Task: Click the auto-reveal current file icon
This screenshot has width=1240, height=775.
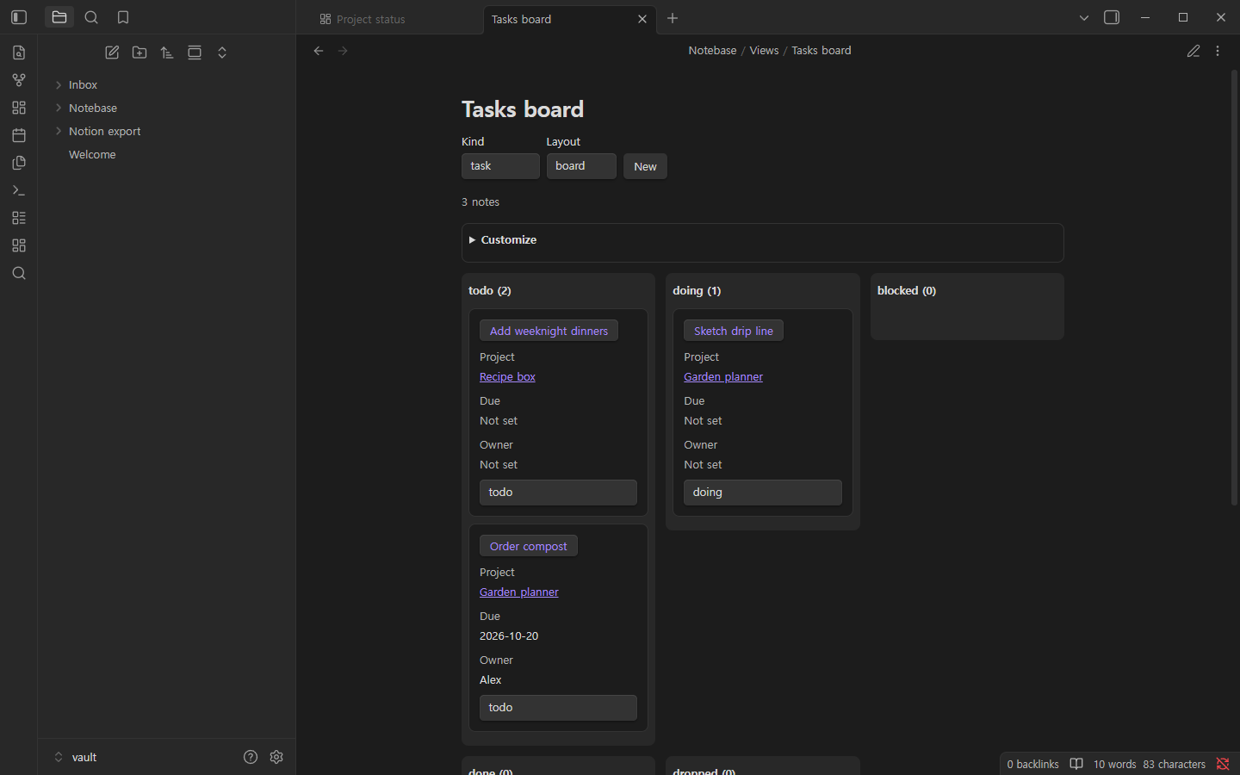Action: point(195,53)
